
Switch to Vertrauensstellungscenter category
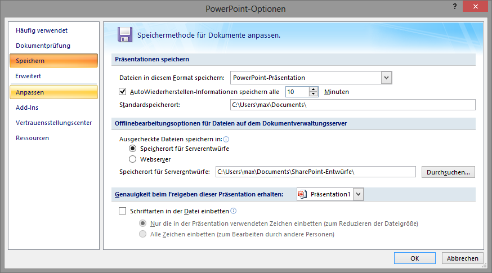point(53,123)
